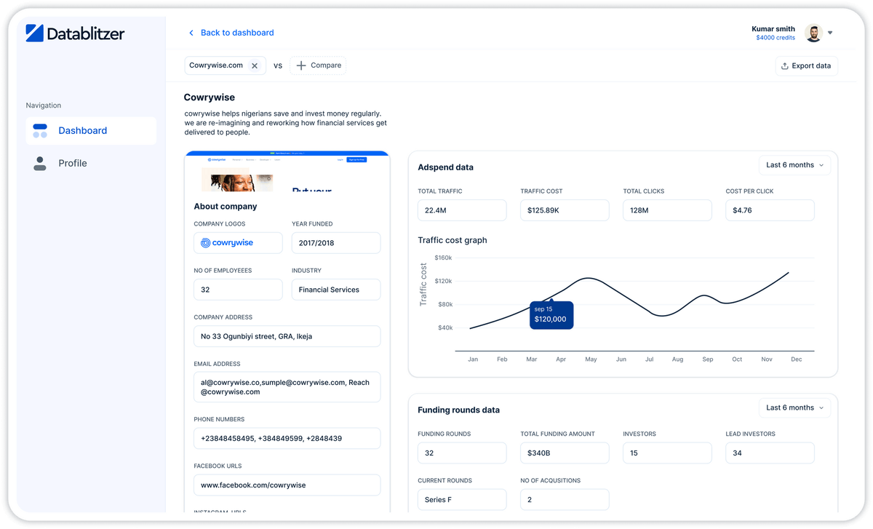Click the plus icon beside Compare
The image size is (873, 529).
(301, 65)
